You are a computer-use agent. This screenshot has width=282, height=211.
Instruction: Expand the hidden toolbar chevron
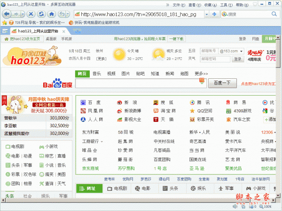pyautogui.click(x=167, y=5)
